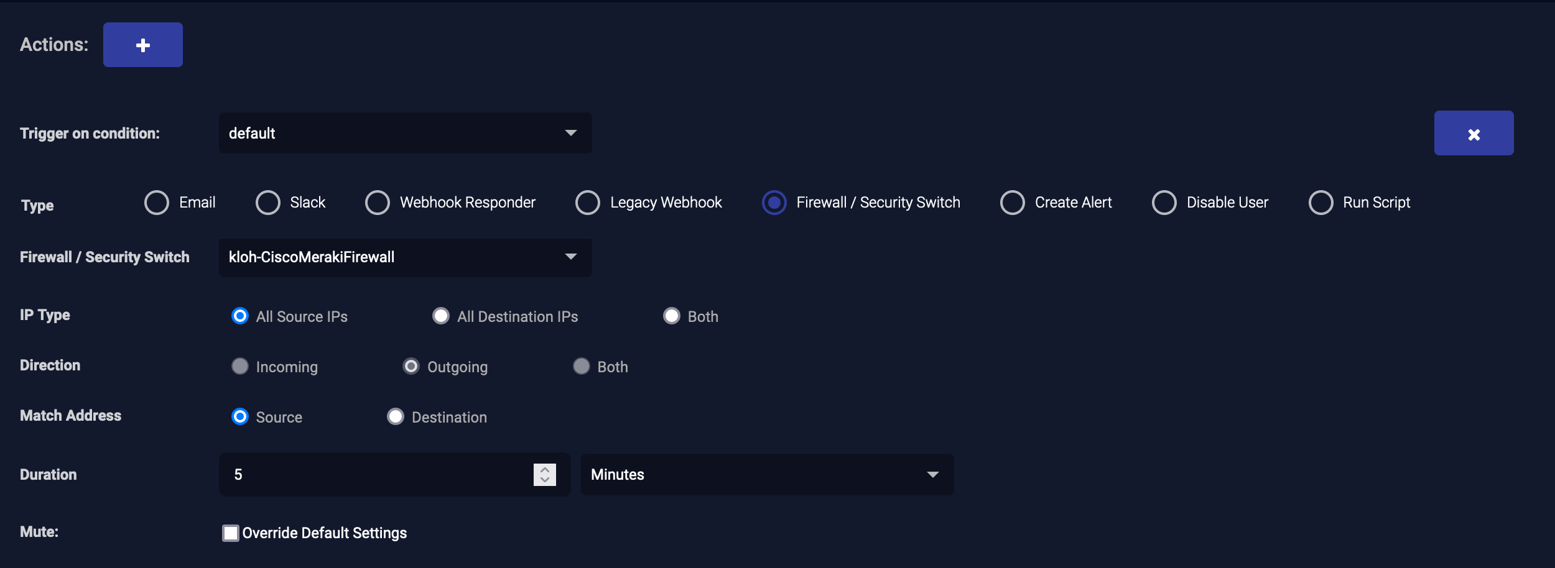Select Disable User action type
Image resolution: width=1555 pixels, height=568 pixels.
click(1164, 203)
